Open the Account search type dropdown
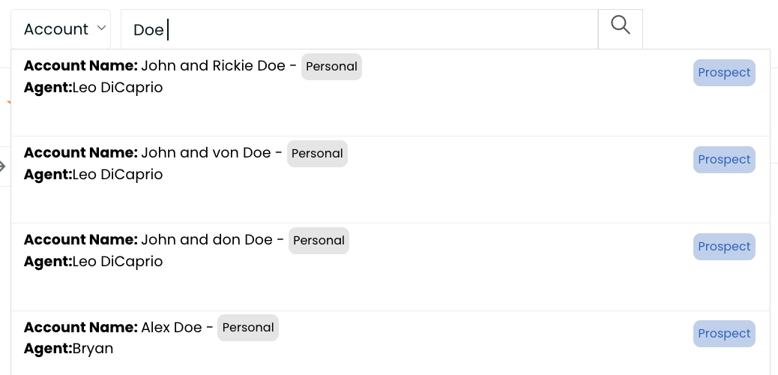The height and width of the screenshot is (375, 778). pyautogui.click(x=61, y=29)
